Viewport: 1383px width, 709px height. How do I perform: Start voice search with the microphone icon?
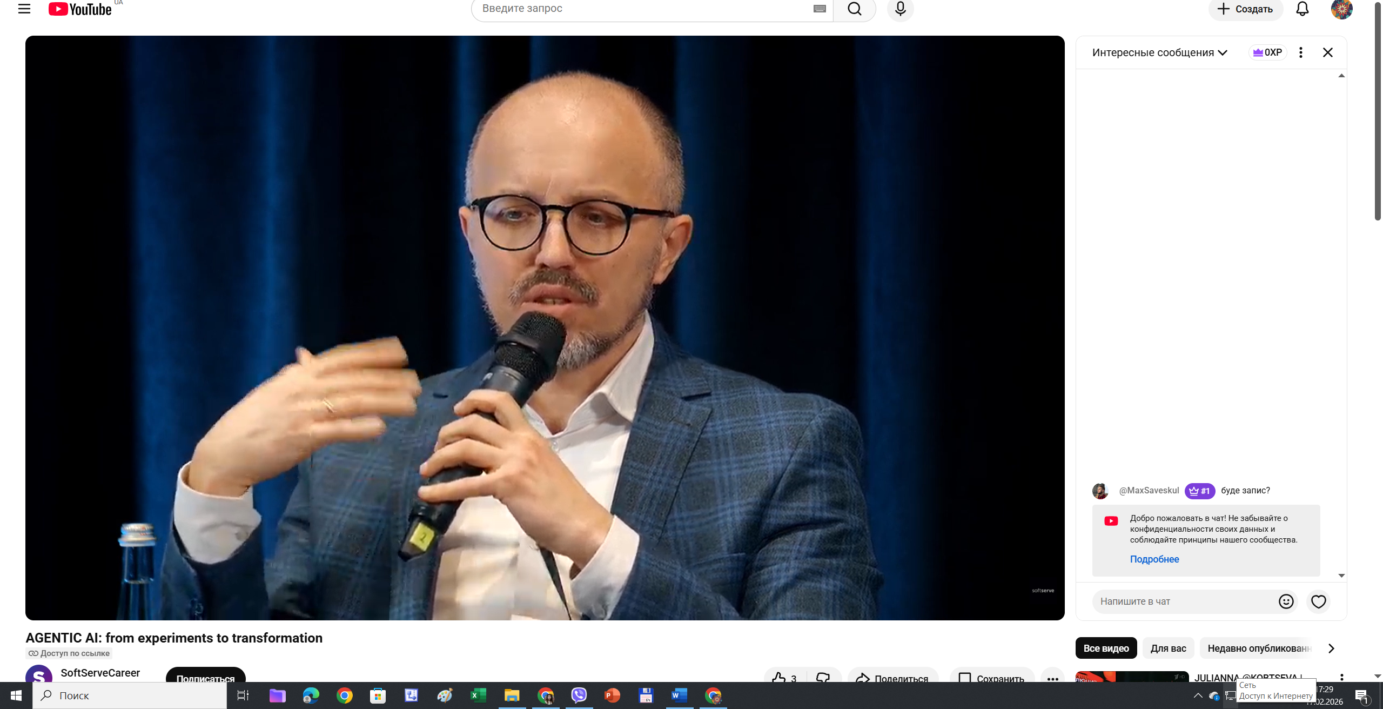click(900, 9)
